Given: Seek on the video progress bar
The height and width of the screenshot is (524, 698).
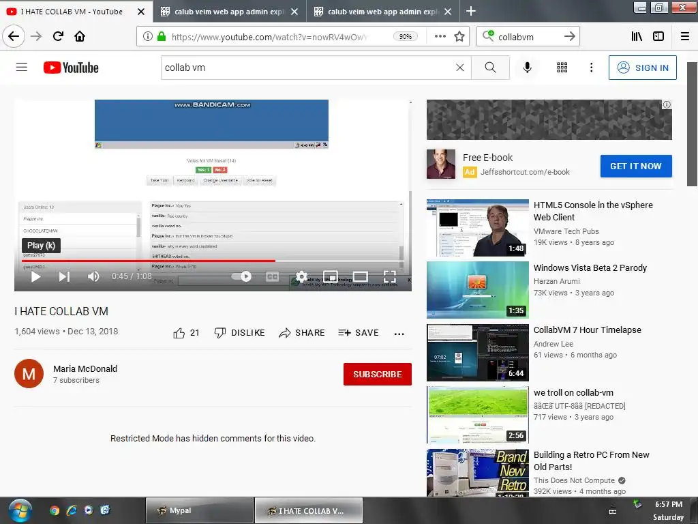Looking at the screenshot, I should coord(213,261).
